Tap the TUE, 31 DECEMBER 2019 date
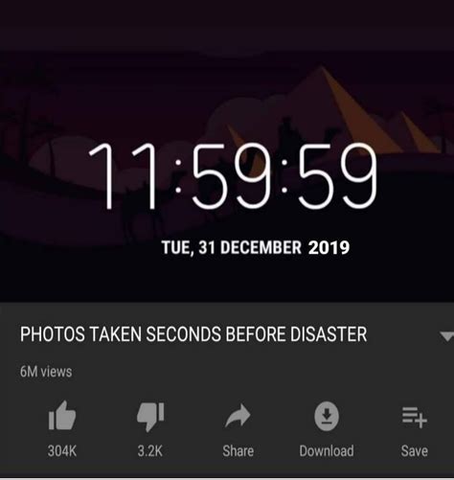 tap(256, 247)
